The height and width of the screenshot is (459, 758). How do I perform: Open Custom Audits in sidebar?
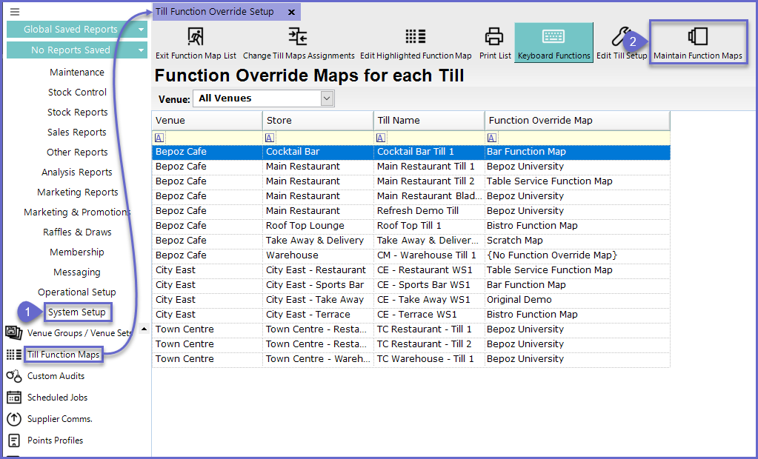(56, 376)
